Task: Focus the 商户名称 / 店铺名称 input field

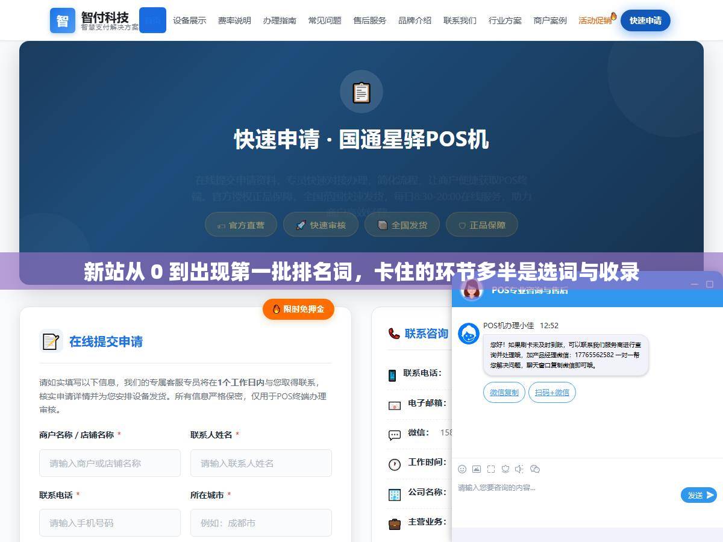Action: (110, 463)
